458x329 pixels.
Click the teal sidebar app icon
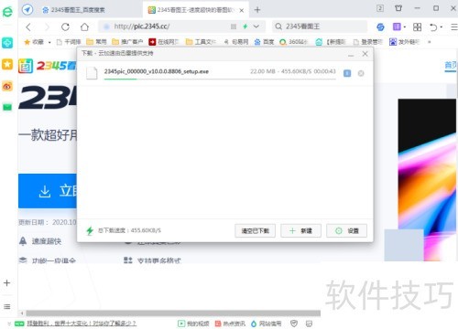7,43
